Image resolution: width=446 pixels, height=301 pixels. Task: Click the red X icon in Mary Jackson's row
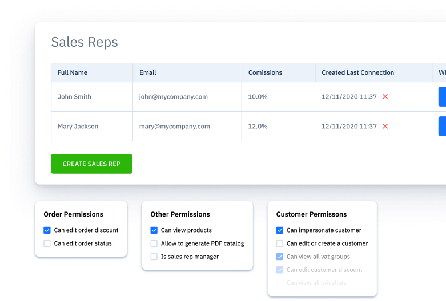pyautogui.click(x=385, y=127)
